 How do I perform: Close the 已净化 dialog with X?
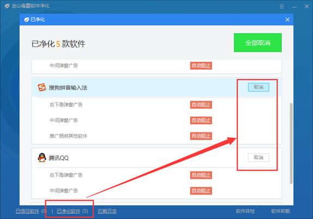coord(287,20)
